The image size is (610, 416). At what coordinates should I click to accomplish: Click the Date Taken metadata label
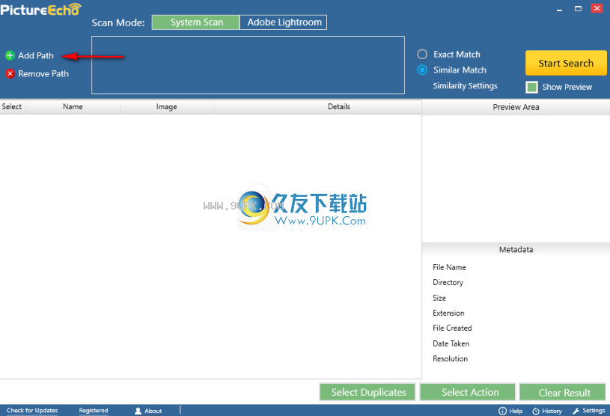[x=451, y=343]
